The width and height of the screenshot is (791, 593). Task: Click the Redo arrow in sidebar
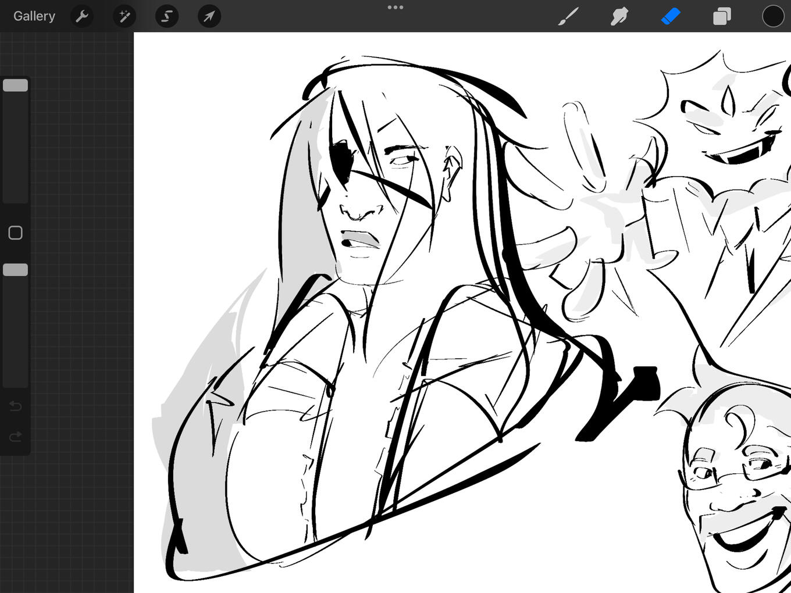tap(16, 437)
